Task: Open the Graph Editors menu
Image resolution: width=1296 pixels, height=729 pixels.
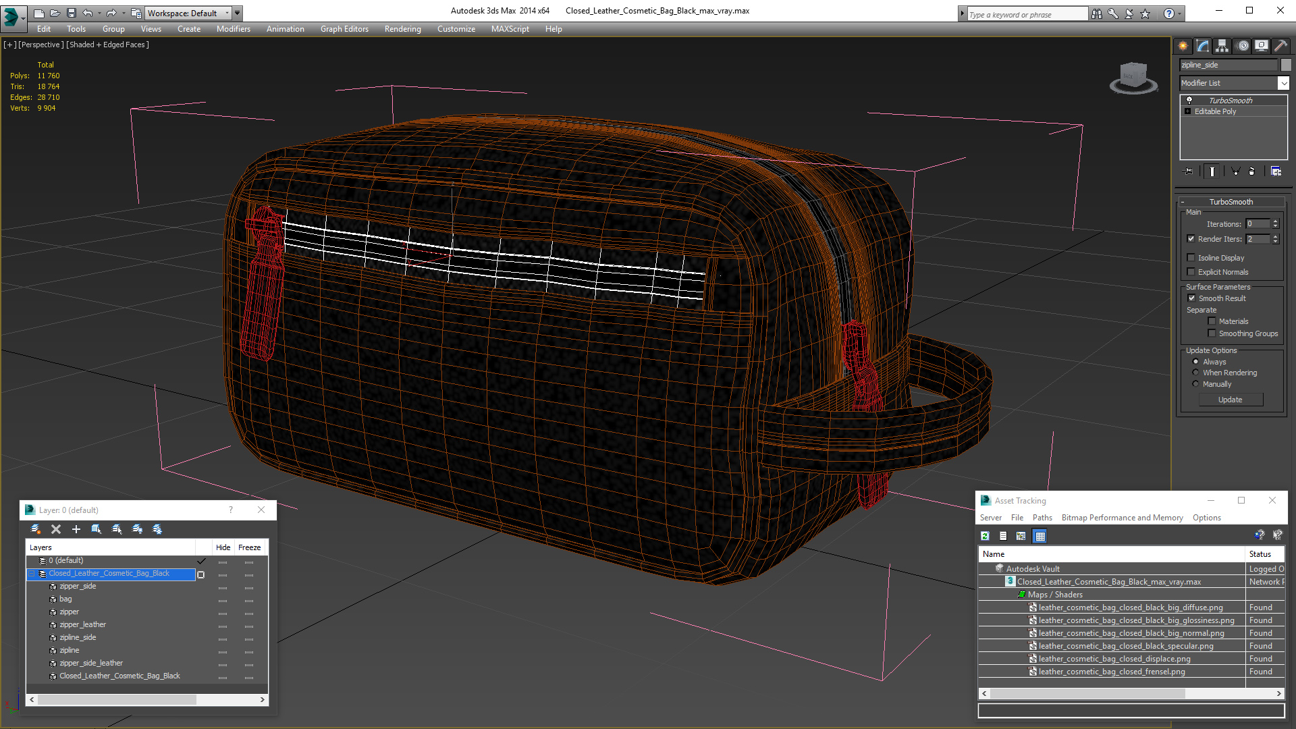Action: pos(344,29)
